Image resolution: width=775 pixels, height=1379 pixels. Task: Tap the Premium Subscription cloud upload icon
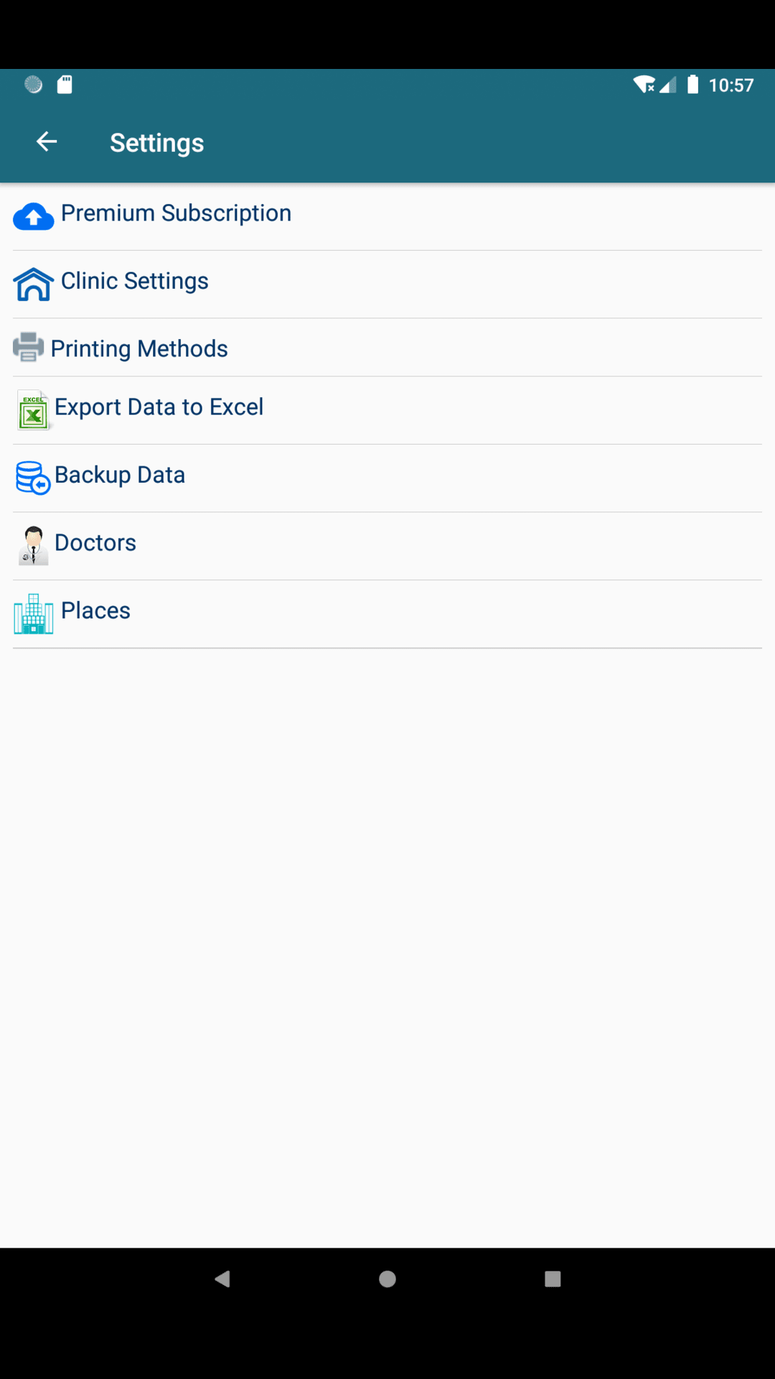(x=34, y=216)
